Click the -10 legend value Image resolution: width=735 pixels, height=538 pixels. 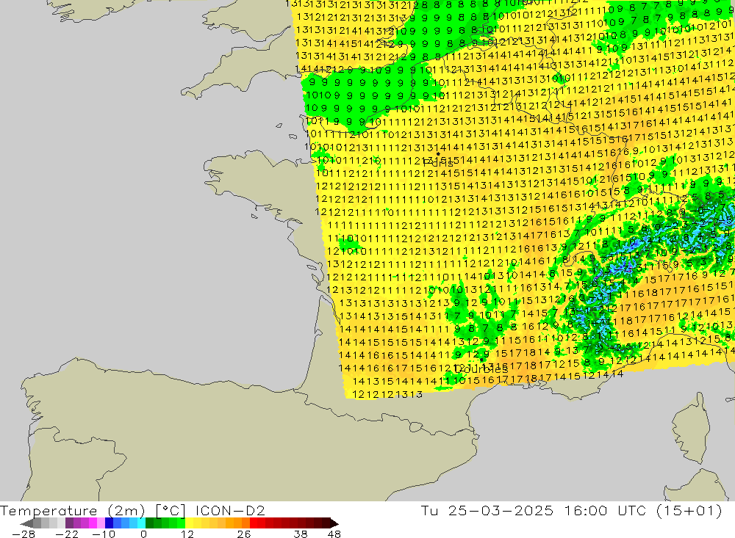[104, 534]
